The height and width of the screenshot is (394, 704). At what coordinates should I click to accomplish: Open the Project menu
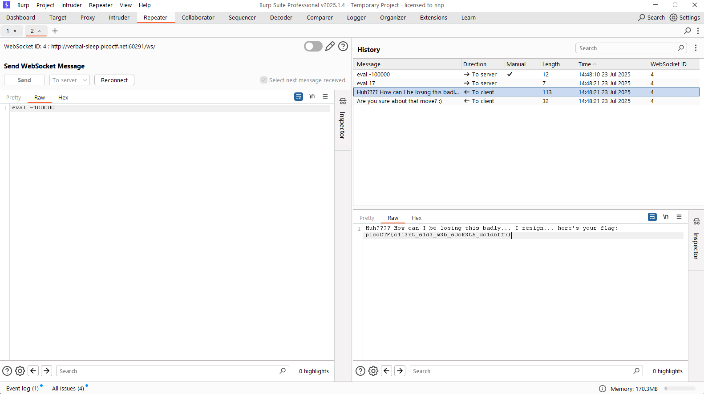tap(45, 5)
